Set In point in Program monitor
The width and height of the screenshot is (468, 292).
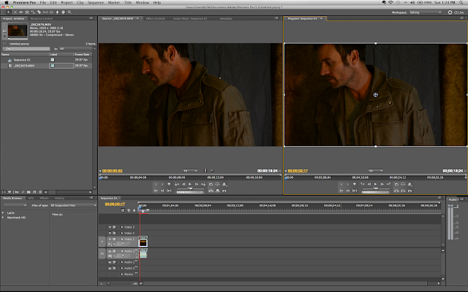click(341, 184)
